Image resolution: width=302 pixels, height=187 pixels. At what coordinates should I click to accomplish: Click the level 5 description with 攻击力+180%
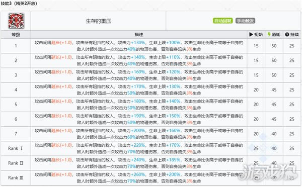[x=139, y=105]
